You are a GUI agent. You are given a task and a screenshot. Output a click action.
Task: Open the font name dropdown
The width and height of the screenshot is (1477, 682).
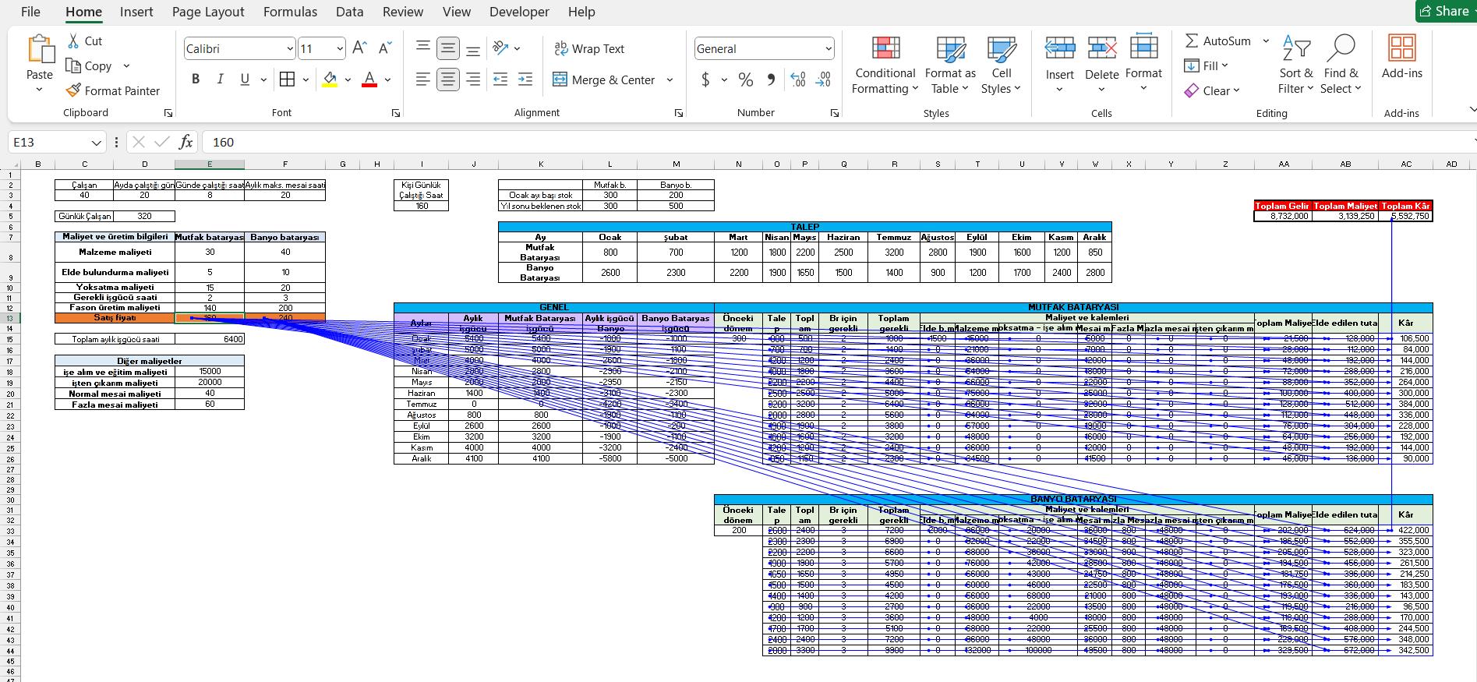click(290, 49)
